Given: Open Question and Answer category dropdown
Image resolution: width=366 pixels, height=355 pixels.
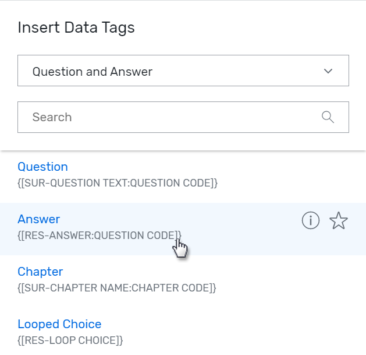Looking at the screenshot, I should pyautogui.click(x=183, y=71).
